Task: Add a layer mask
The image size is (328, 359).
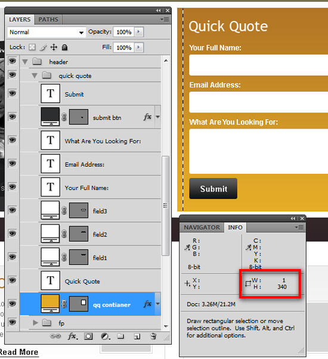Action: [x=88, y=336]
